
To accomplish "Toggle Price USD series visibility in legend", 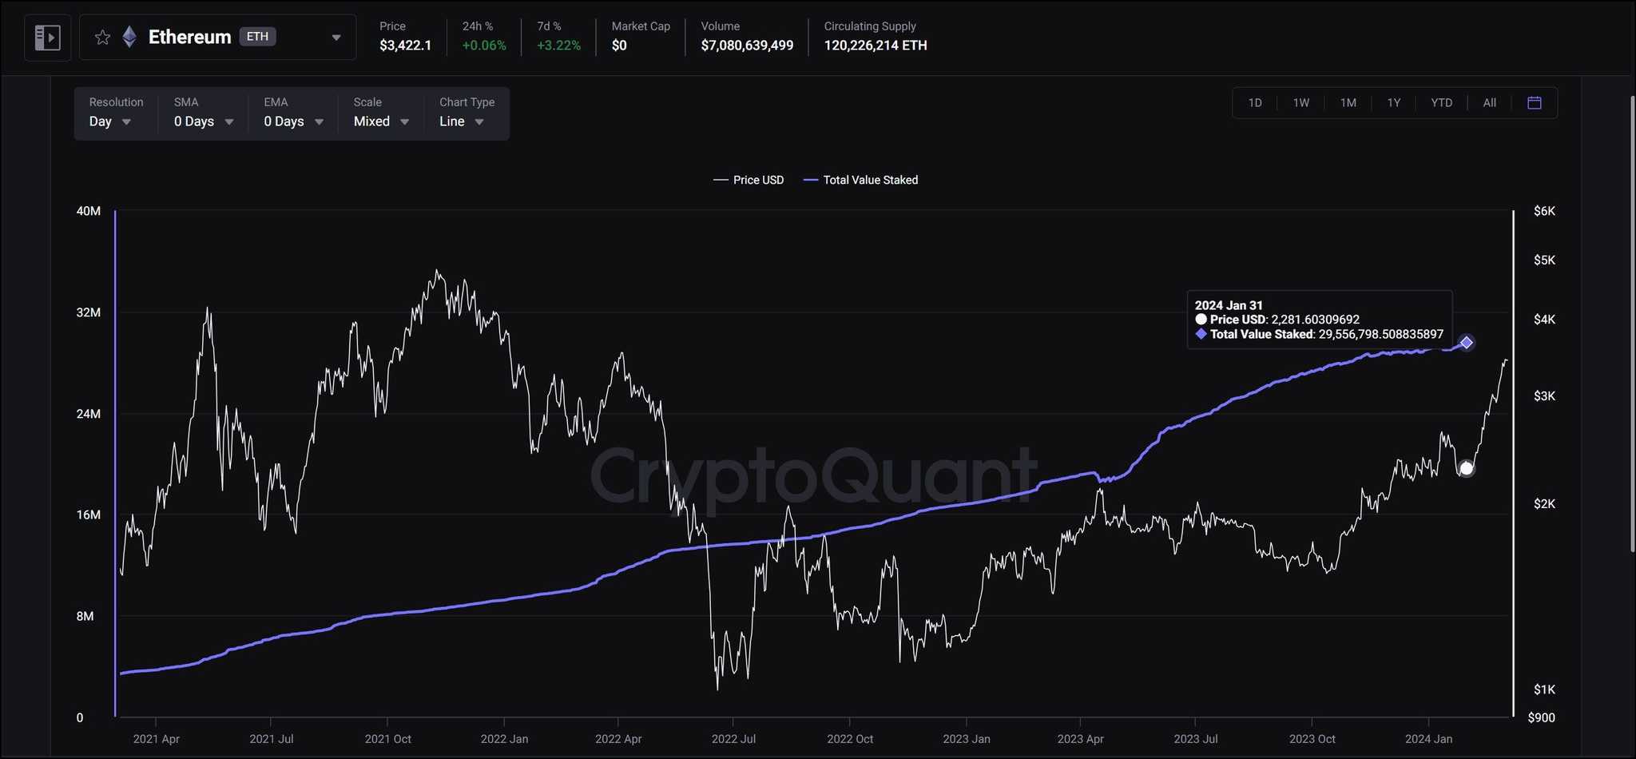I will (x=749, y=180).
